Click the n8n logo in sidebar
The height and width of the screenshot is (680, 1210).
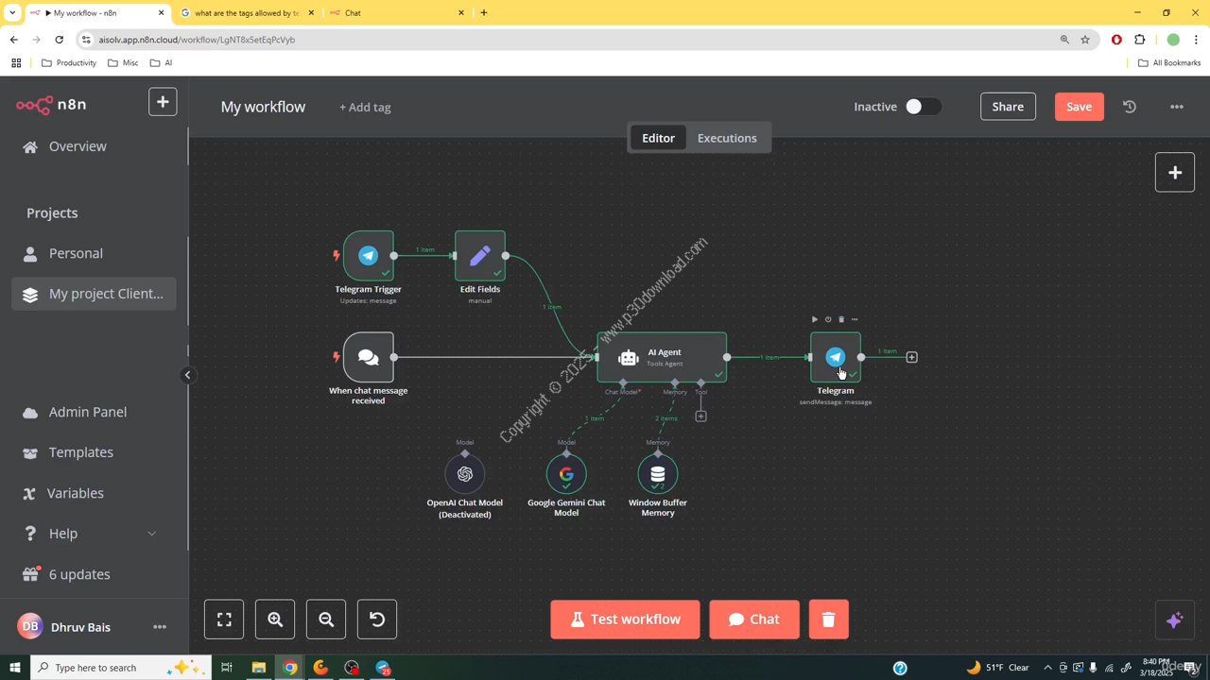[51, 105]
